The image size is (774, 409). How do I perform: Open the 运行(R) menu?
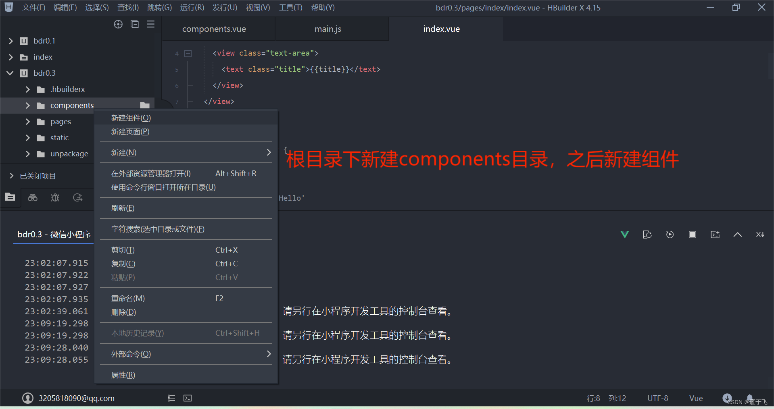pyautogui.click(x=192, y=8)
